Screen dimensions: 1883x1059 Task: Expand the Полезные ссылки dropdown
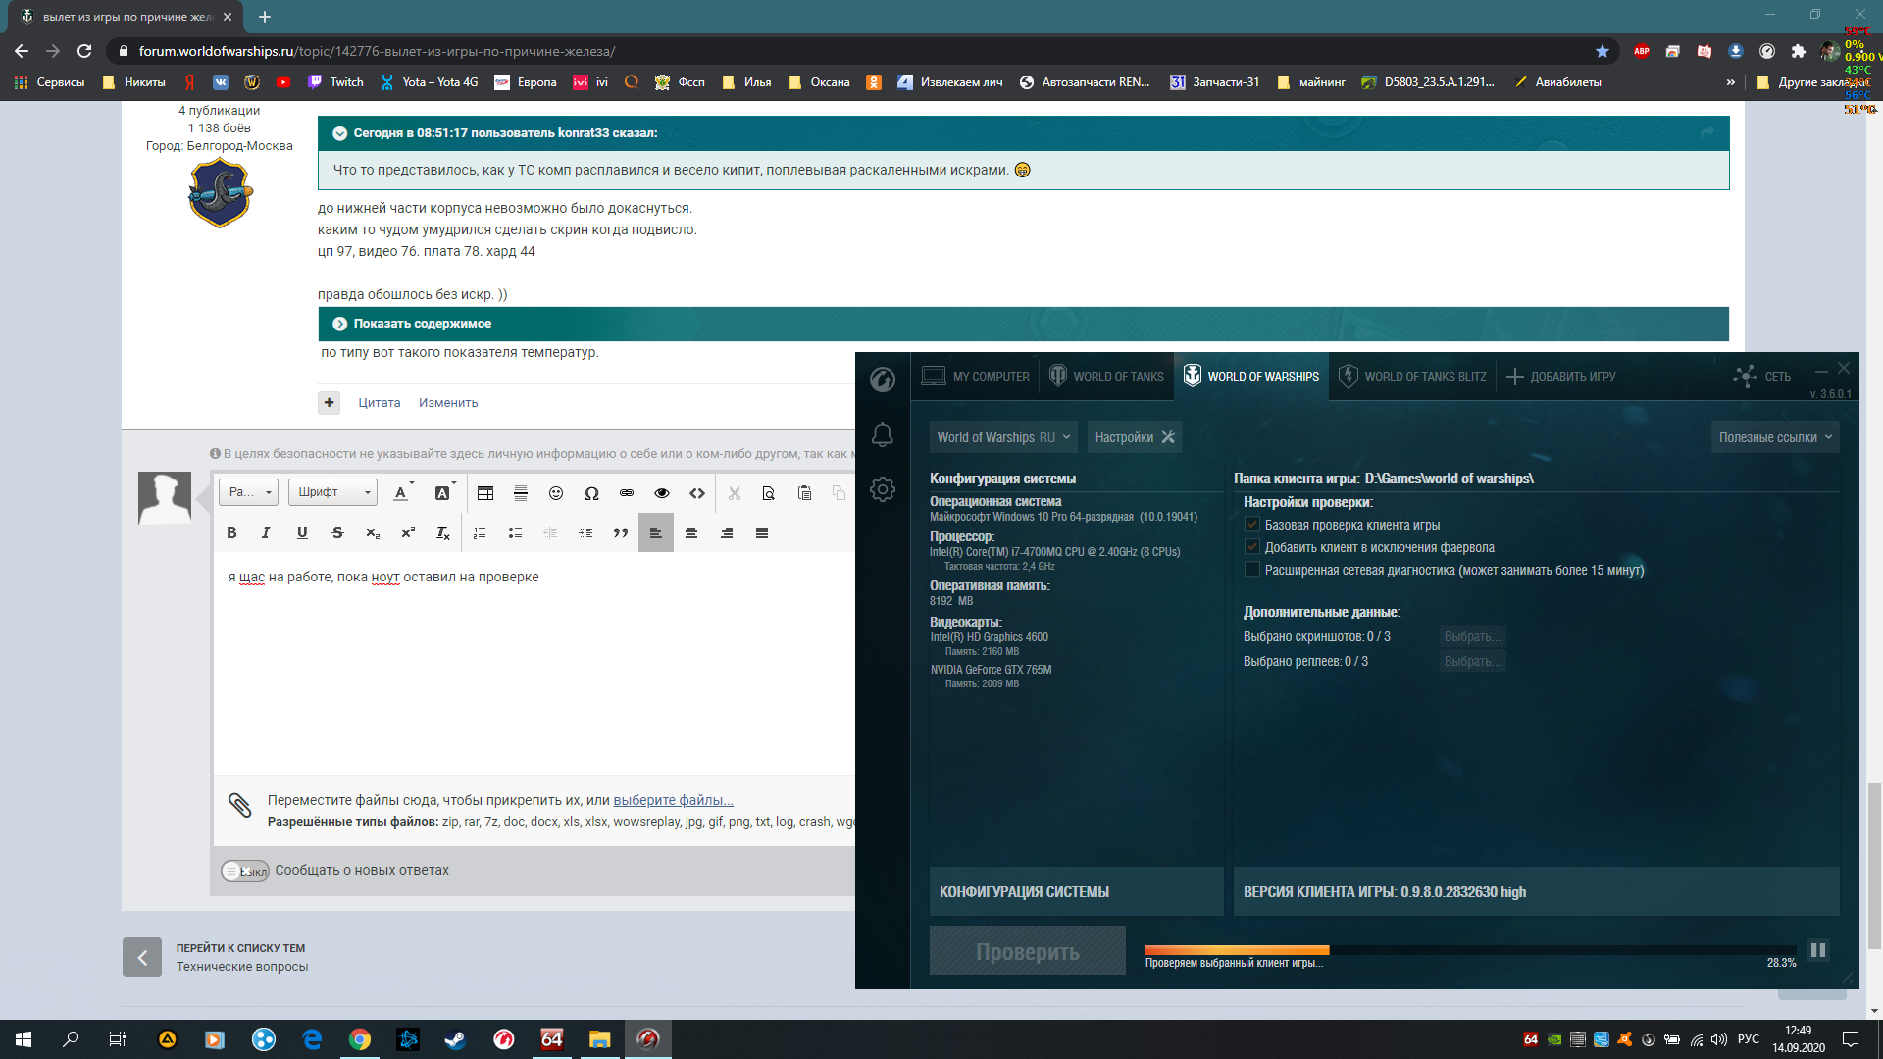click(1775, 437)
